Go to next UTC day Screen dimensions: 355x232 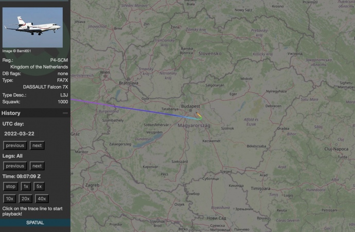coord(37,145)
